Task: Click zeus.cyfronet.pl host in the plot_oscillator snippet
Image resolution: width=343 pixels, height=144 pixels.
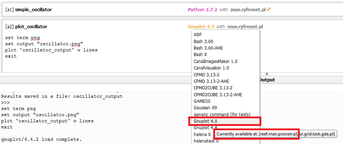Action: pyautogui.click(x=245, y=27)
